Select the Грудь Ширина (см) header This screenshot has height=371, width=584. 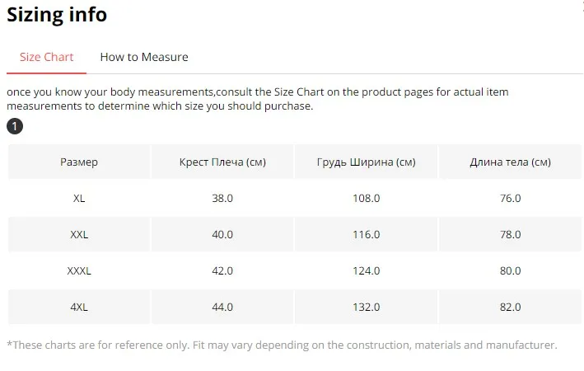point(366,162)
